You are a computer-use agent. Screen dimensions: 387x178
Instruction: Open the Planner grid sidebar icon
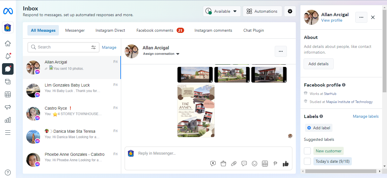[8, 94]
